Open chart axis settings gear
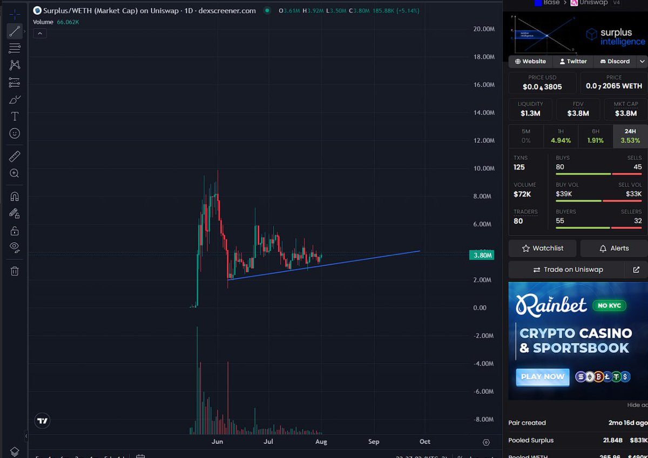 point(486,442)
